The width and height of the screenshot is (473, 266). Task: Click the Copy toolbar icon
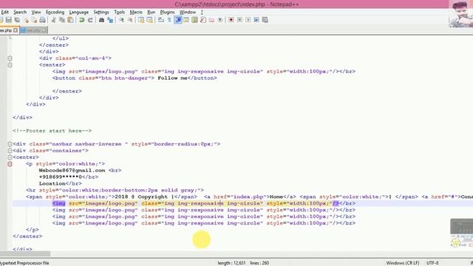[x=62, y=20]
